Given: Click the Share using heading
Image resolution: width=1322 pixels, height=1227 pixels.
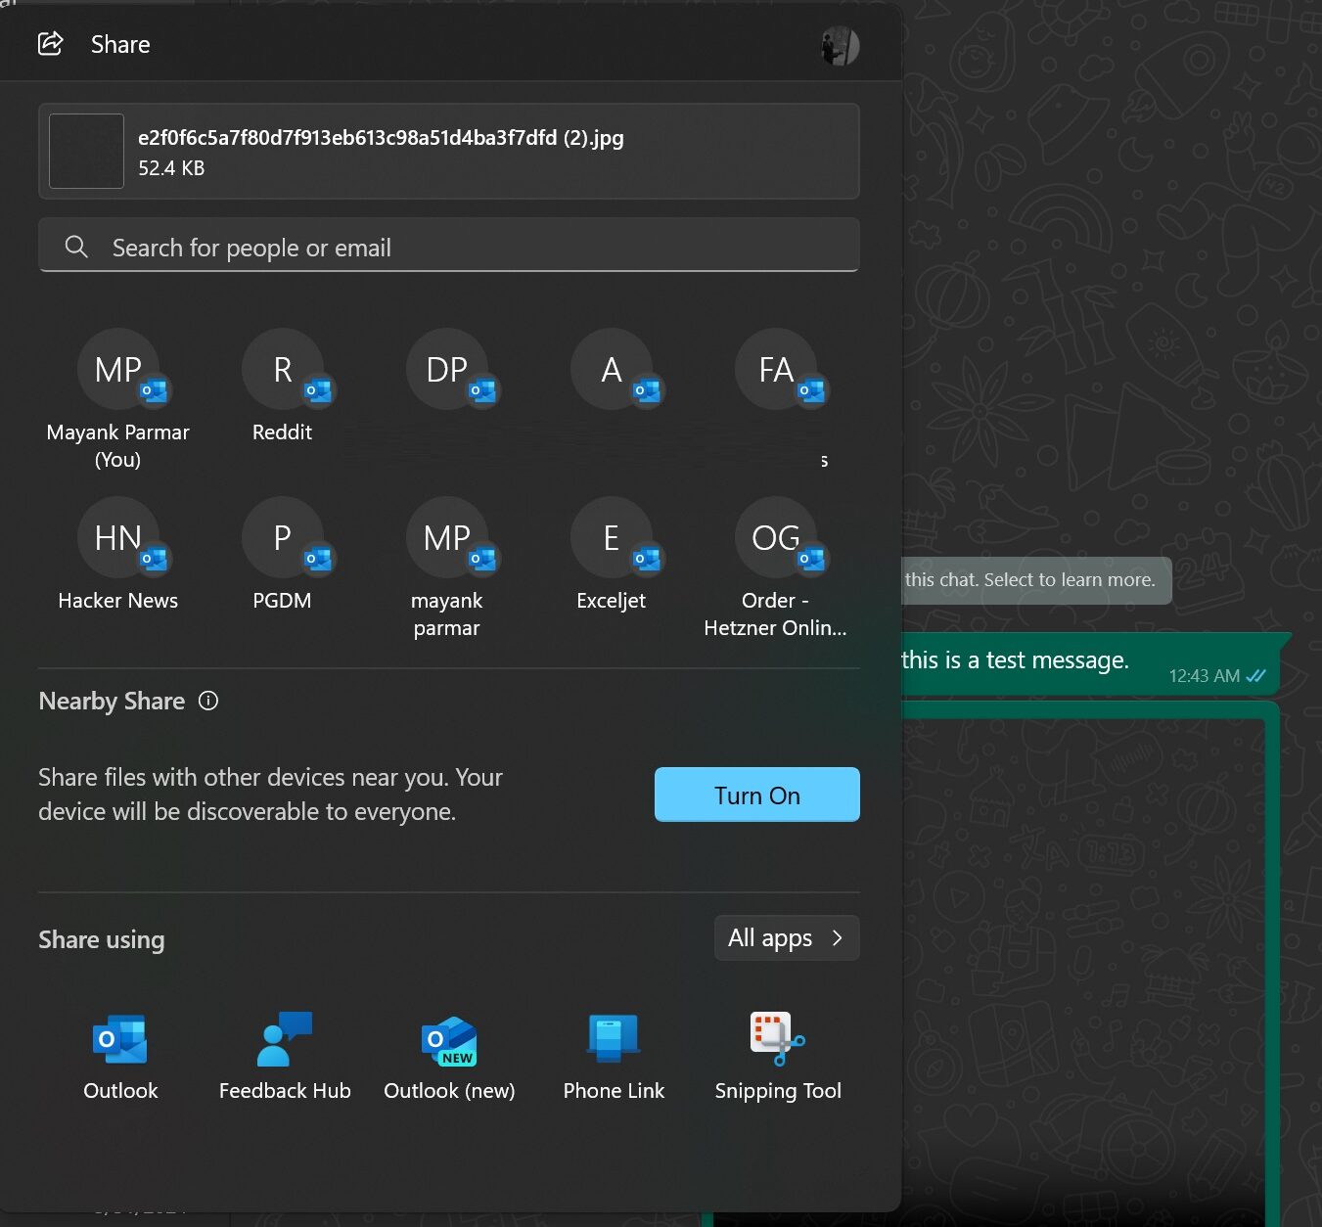Looking at the screenshot, I should (x=102, y=939).
